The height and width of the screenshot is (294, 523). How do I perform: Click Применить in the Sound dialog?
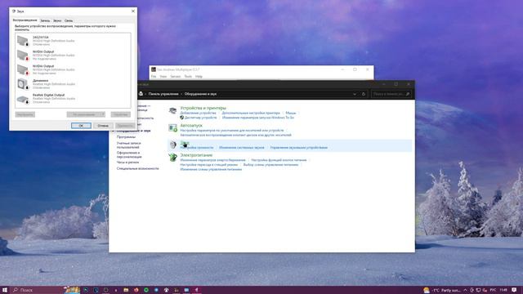125,126
